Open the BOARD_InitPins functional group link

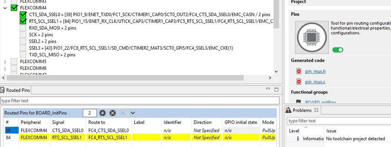321,102
